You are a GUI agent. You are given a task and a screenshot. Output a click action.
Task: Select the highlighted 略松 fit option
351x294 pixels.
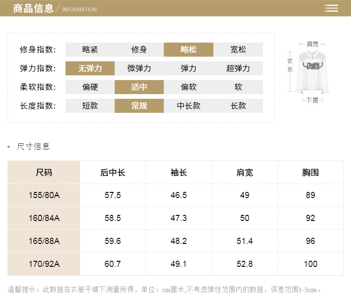tap(189, 50)
